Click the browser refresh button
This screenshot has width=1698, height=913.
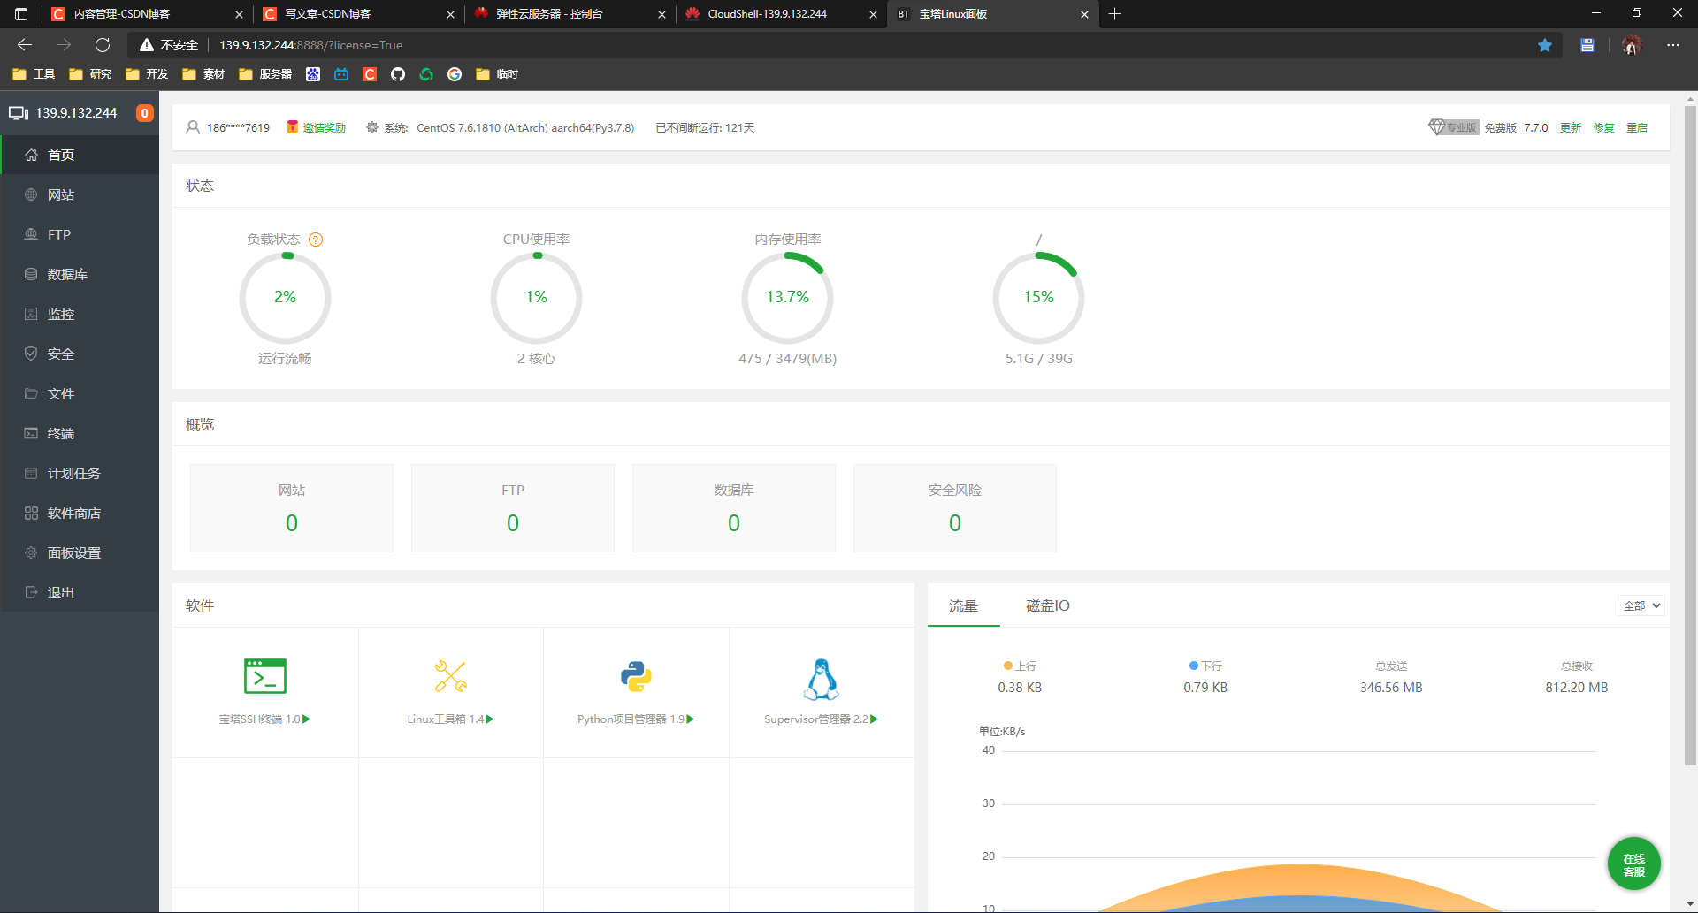[103, 45]
